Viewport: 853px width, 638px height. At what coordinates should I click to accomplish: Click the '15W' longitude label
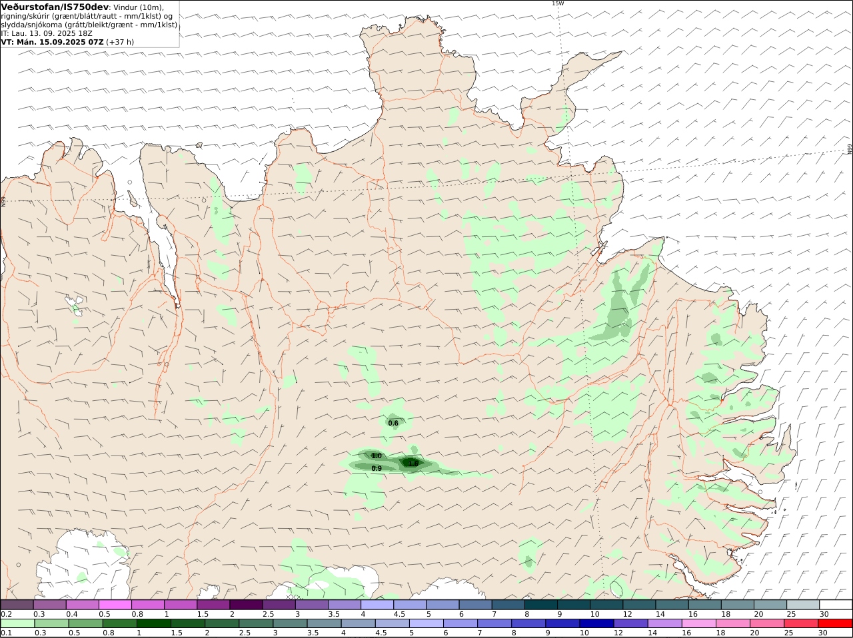coord(558,3)
